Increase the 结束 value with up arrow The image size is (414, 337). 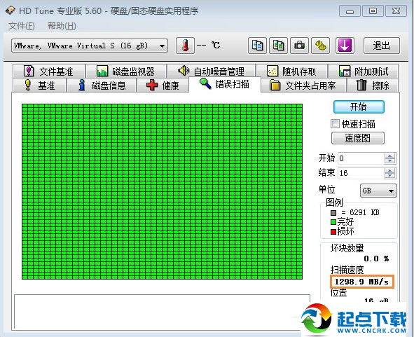click(x=389, y=171)
